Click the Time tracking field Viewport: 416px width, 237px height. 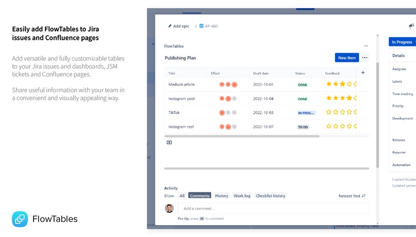point(403,93)
